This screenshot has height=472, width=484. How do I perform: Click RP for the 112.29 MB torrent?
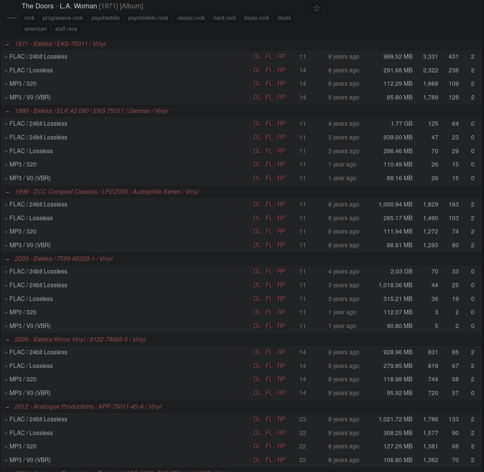pos(281,83)
